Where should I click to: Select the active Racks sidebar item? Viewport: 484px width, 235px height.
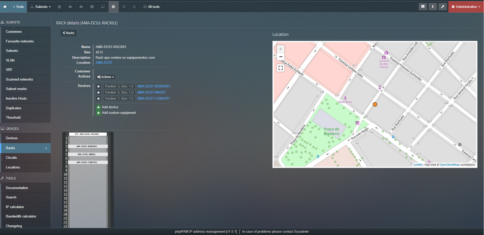[x=26, y=148]
